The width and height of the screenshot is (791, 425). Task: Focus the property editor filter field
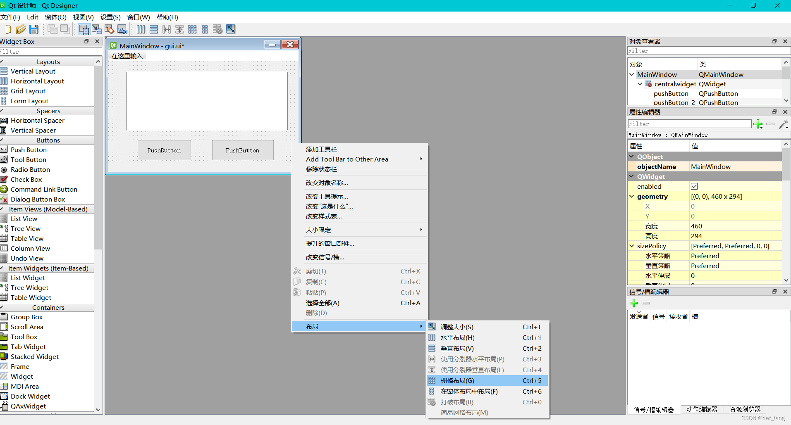coord(689,124)
